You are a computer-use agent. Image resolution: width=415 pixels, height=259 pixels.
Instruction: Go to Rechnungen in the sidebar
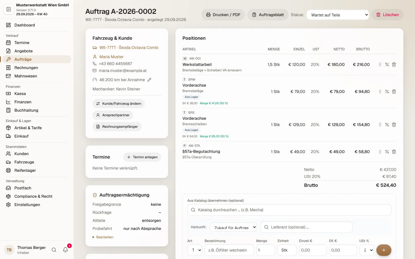tap(37, 68)
